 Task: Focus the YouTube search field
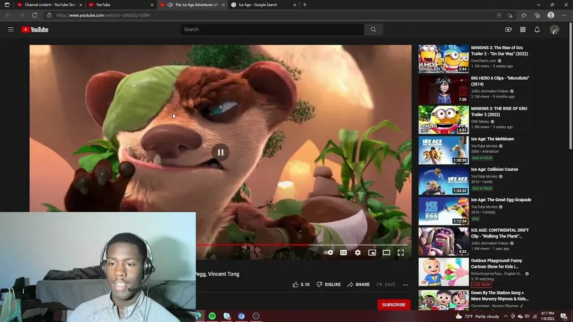(x=272, y=30)
